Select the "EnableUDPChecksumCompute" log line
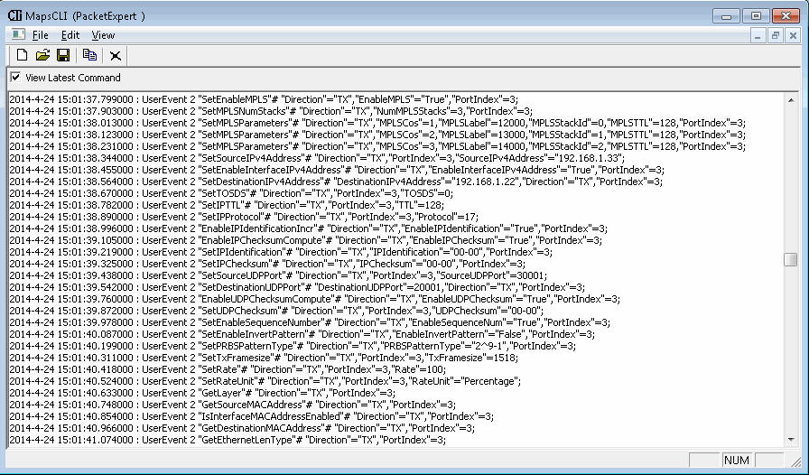The height and width of the screenshot is (475, 809). pos(315,299)
